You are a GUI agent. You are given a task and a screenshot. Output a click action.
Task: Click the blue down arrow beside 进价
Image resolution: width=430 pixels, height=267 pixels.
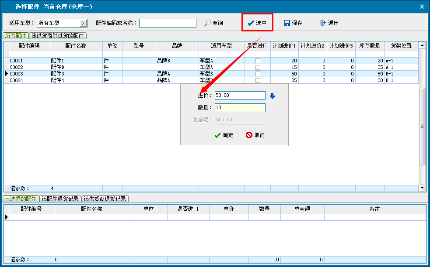click(x=272, y=96)
